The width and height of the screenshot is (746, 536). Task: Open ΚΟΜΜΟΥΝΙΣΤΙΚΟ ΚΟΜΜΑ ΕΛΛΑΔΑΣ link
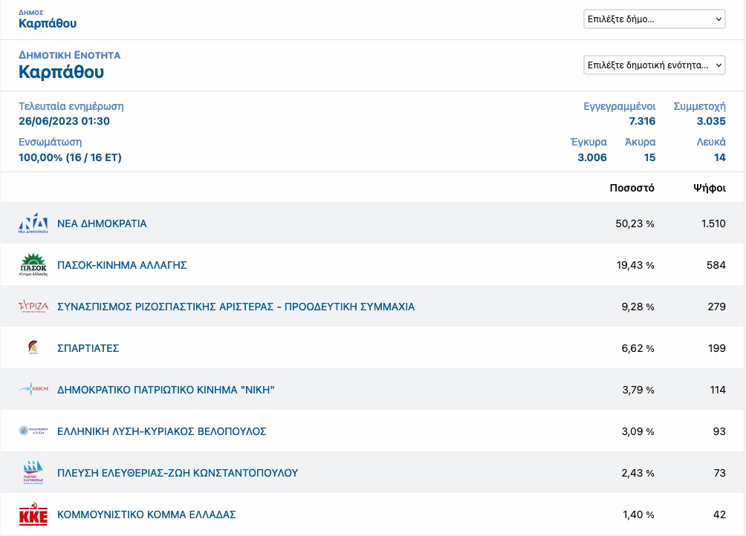(x=146, y=514)
